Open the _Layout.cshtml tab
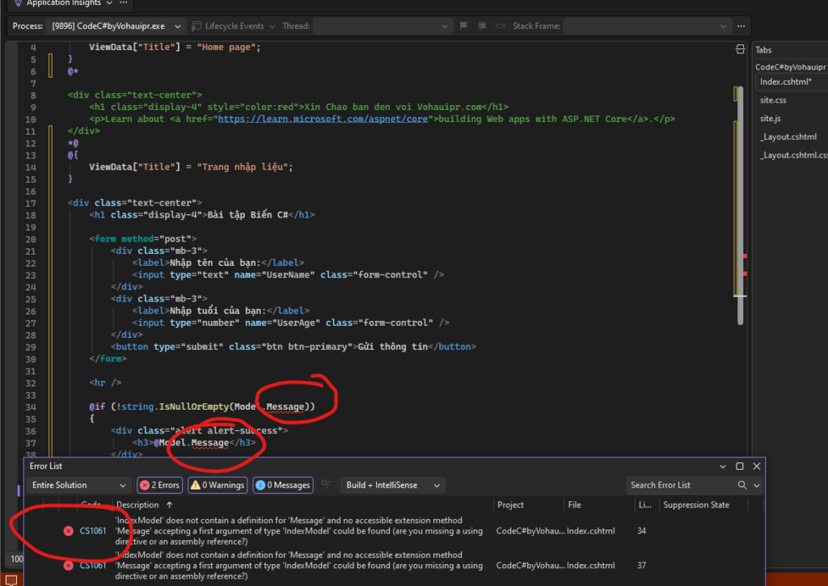Screen dimensions: 828x586 788,137
